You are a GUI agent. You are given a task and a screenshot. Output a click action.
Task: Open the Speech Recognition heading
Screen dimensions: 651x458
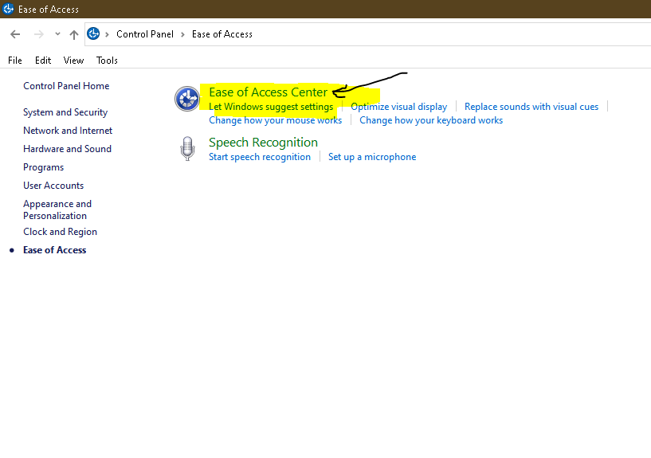tap(263, 143)
